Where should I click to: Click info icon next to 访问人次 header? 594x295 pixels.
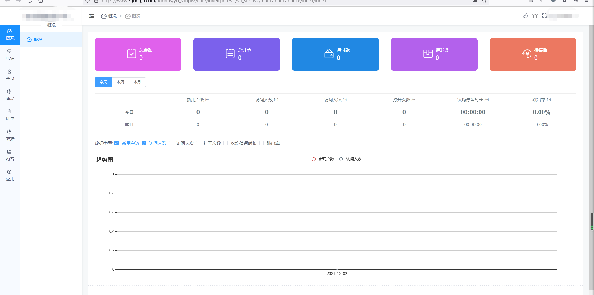[345, 100]
